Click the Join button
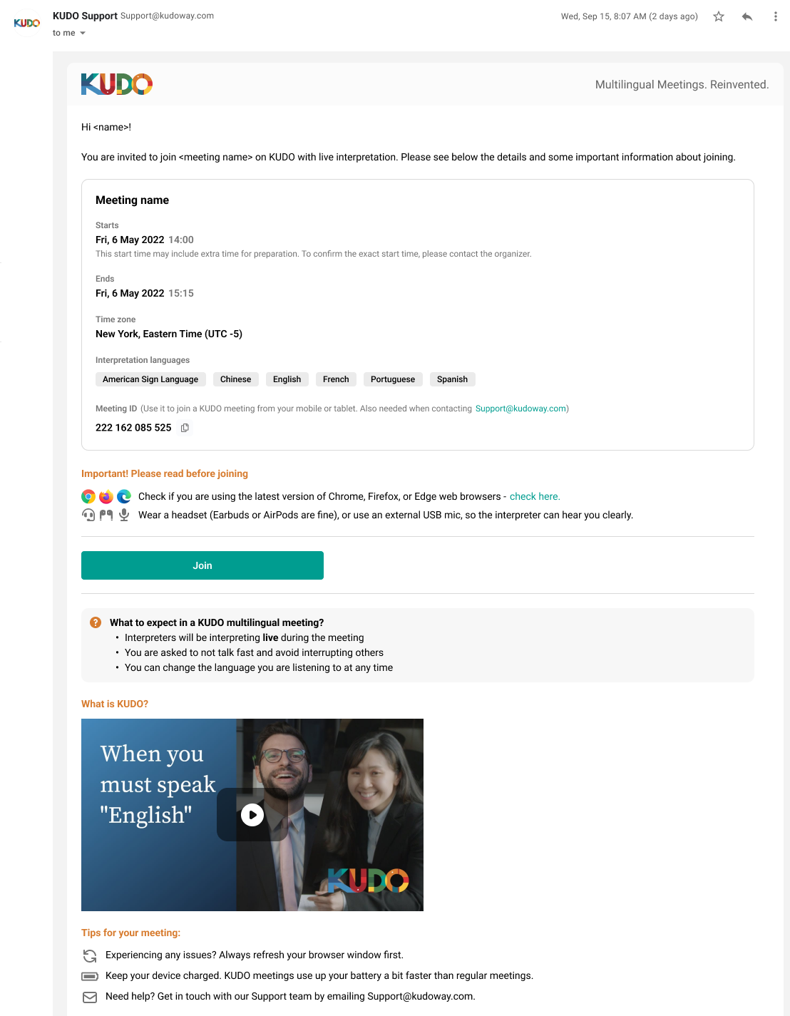Screen dimensions: 790x1016 pyautogui.click(x=202, y=565)
